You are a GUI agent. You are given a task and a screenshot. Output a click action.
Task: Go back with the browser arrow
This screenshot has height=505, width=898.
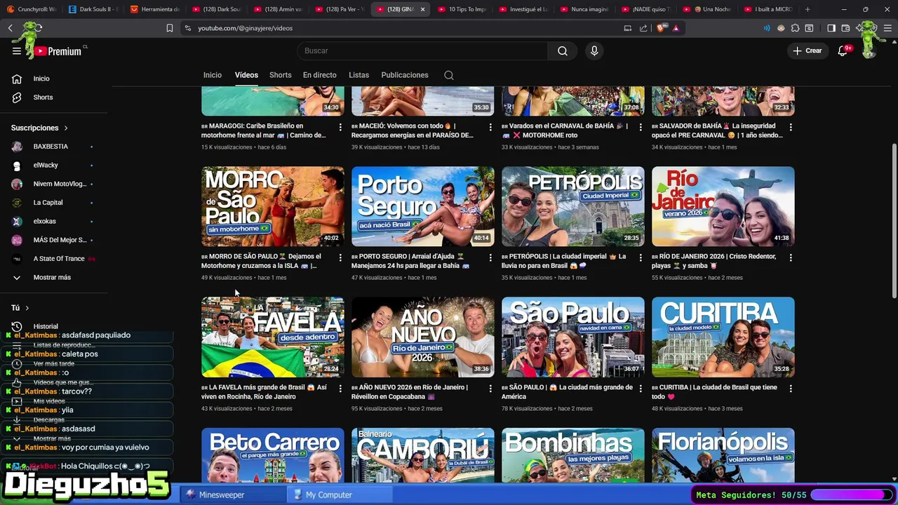click(x=11, y=28)
